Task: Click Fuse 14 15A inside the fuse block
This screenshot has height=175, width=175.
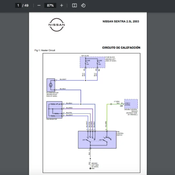Action: [88, 62]
